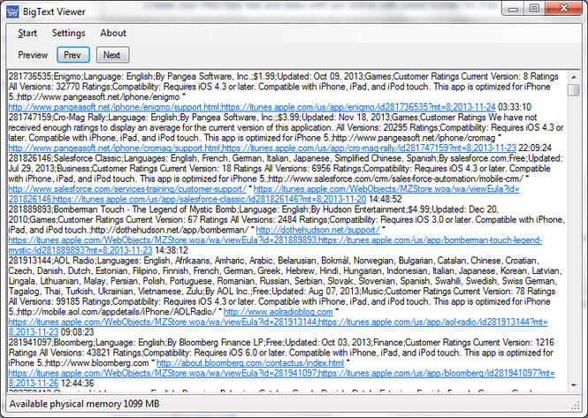Click the Prev button
Screen dimensions: 588x418
click(73, 55)
